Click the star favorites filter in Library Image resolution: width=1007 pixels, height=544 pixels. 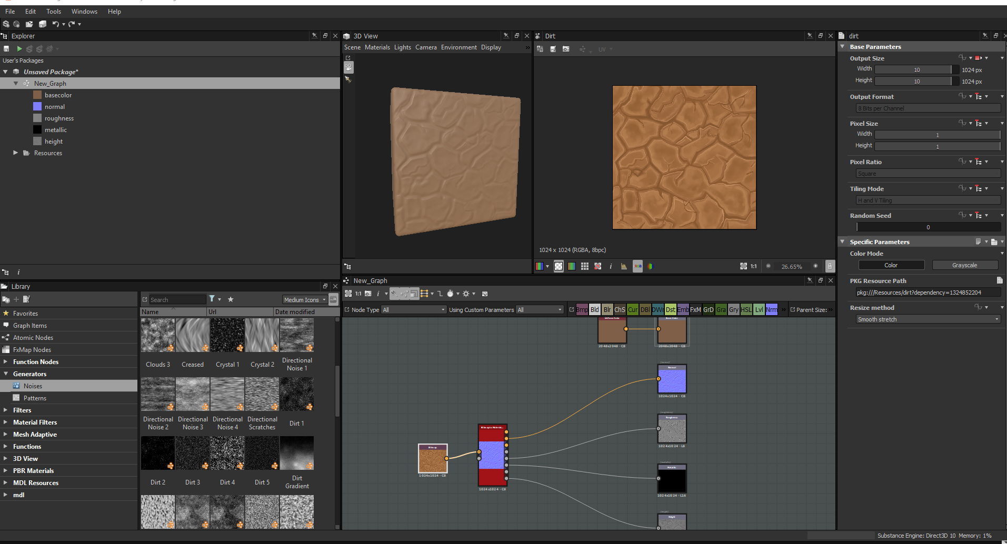point(231,299)
